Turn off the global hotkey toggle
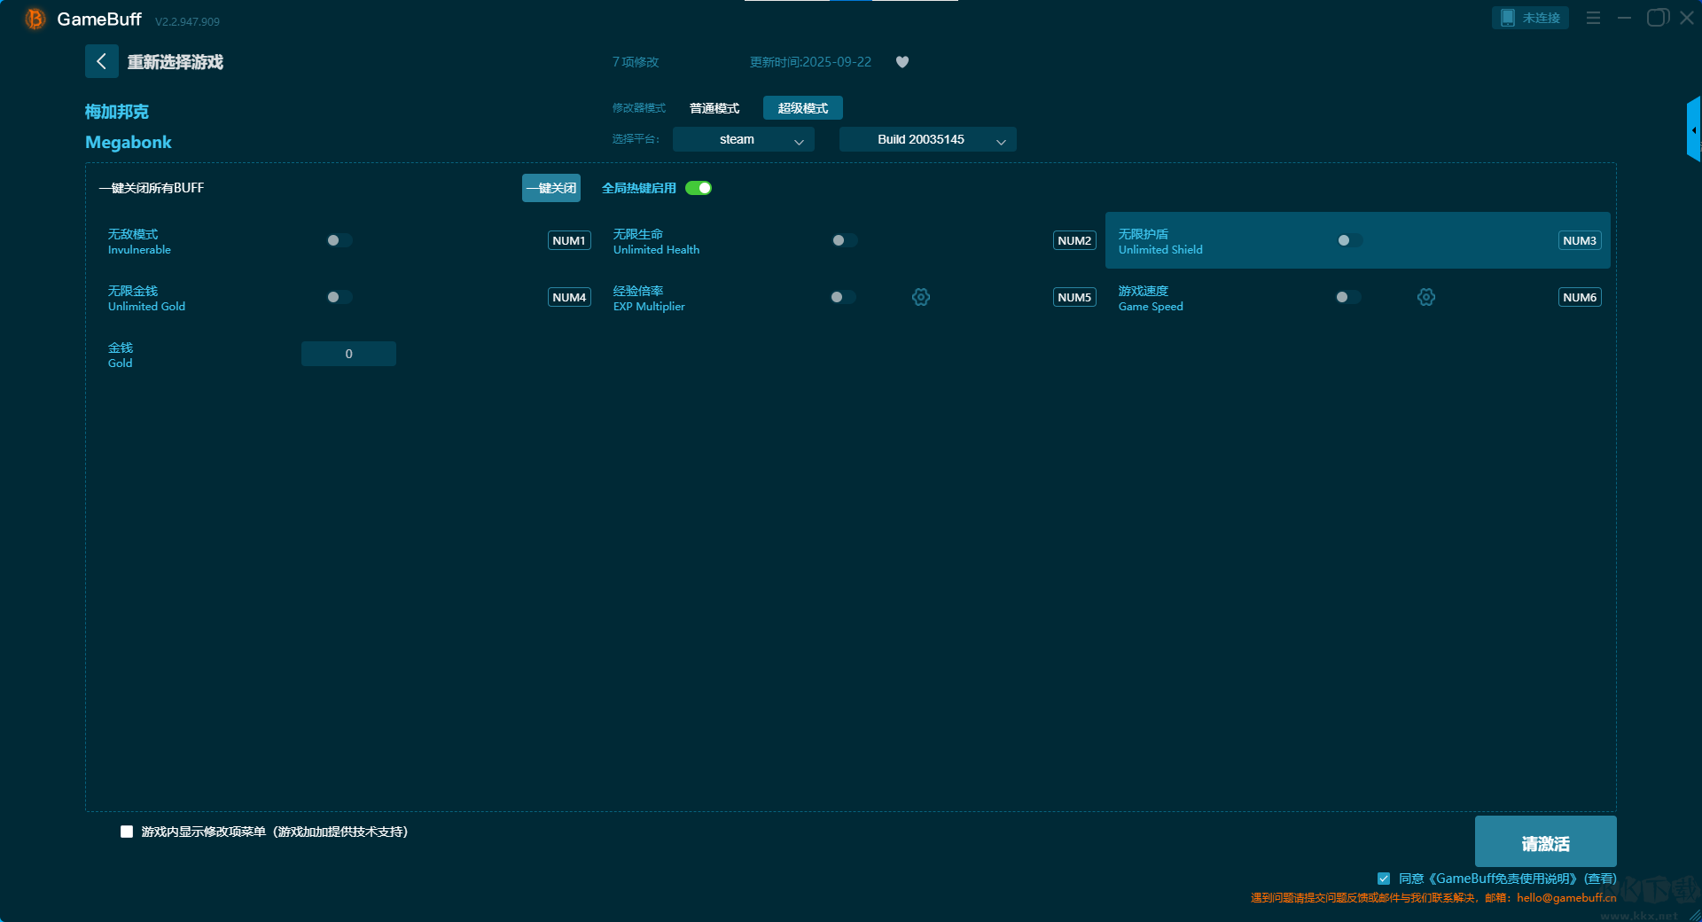This screenshot has width=1702, height=922. [x=699, y=188]
